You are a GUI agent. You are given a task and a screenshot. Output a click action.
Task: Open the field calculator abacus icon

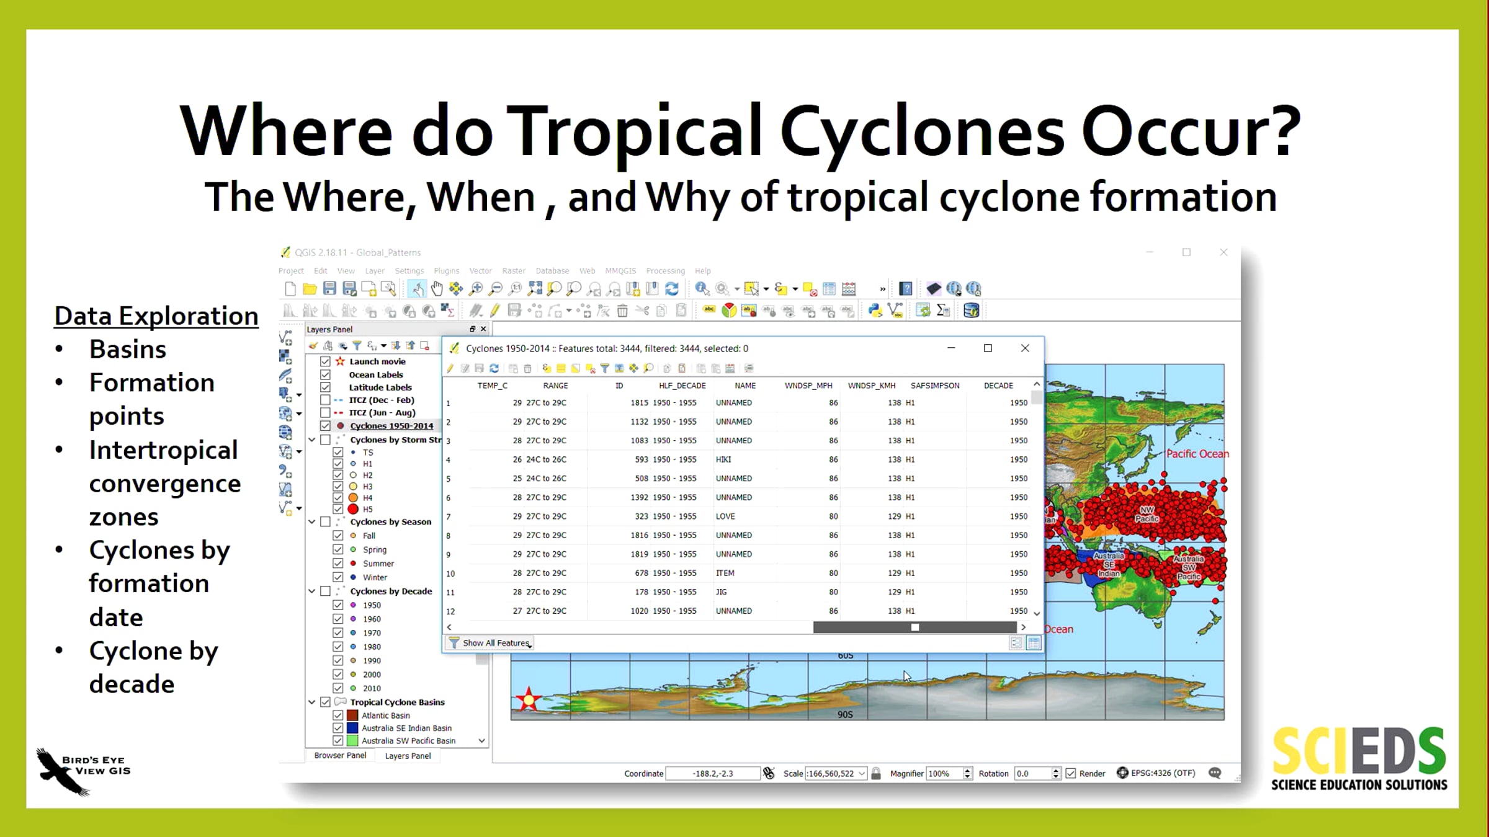pos(849,289)
